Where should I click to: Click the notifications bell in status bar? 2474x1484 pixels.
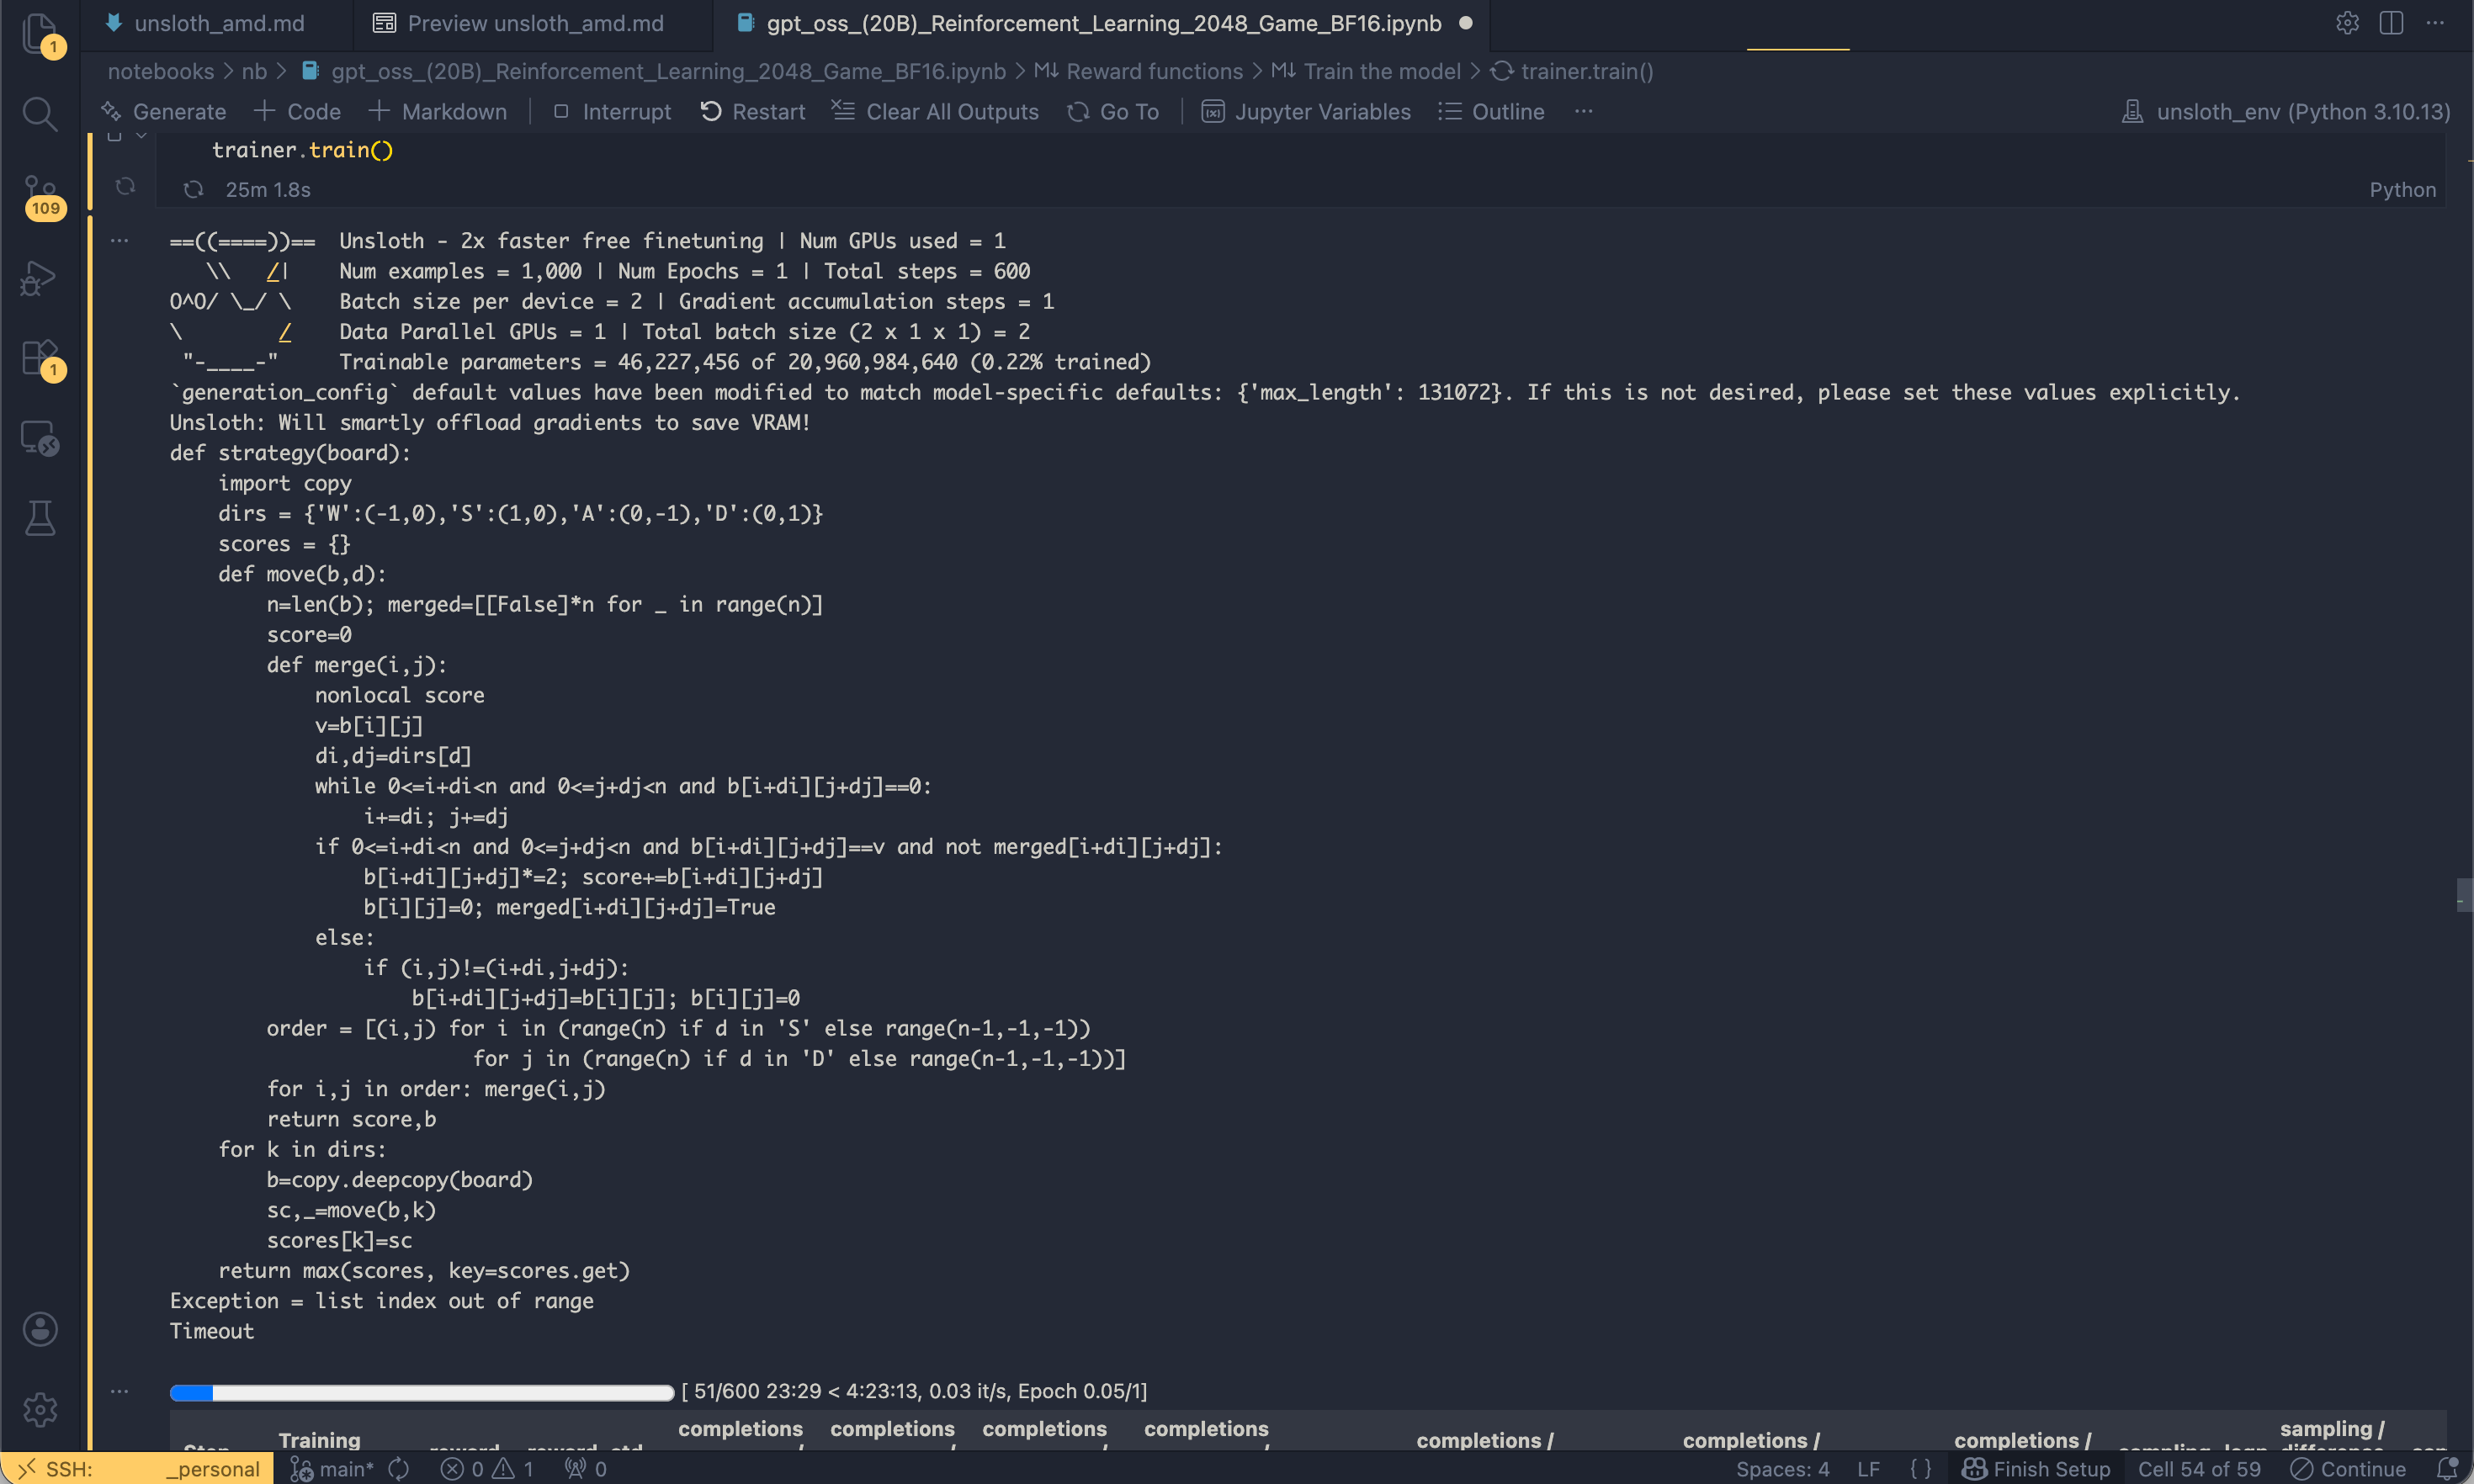2446,1468
